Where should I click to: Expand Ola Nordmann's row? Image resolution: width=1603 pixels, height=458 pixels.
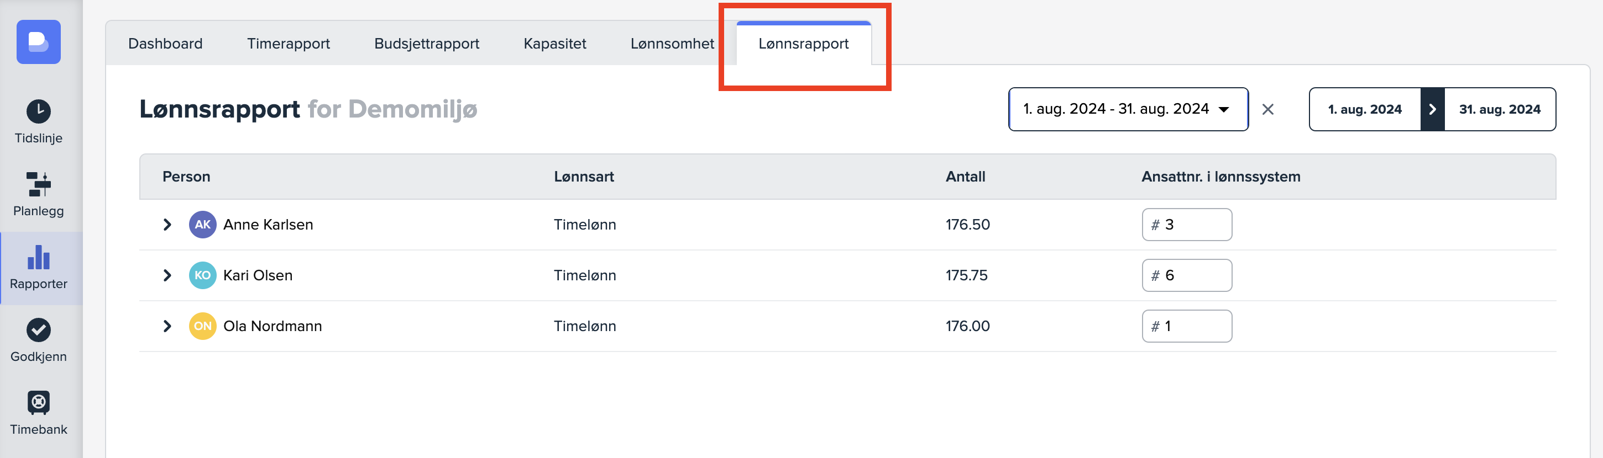click(167, 326)
